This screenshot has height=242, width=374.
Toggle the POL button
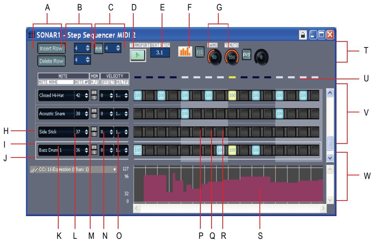(200, 52)
